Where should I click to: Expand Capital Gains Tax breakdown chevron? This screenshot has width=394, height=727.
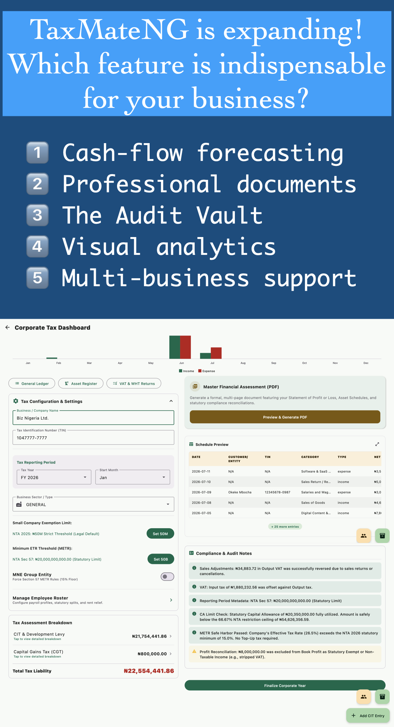(x=170, y=654)
